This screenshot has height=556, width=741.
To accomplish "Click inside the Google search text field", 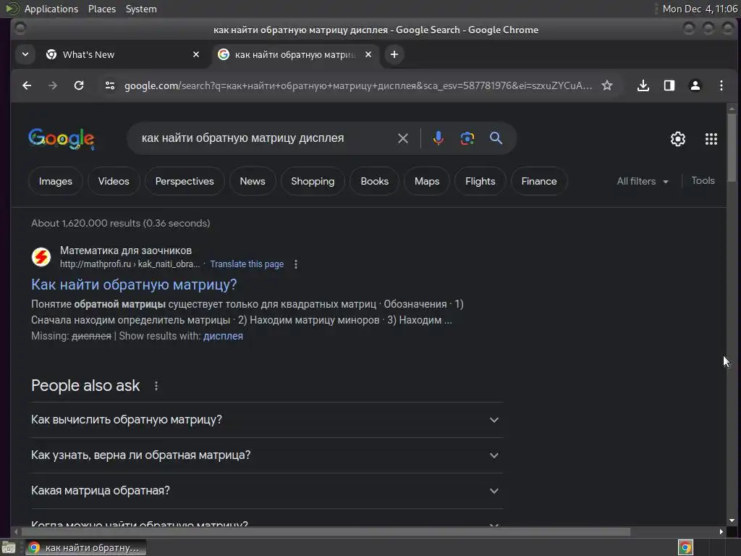I will pyautogui.click(x=265, y=138).
